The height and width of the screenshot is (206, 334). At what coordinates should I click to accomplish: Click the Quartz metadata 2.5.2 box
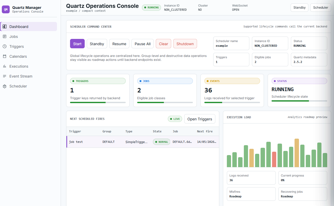pyautogui.click(x=309, y=60)
